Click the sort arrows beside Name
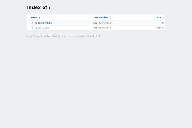192x128 pixels. 40,18
